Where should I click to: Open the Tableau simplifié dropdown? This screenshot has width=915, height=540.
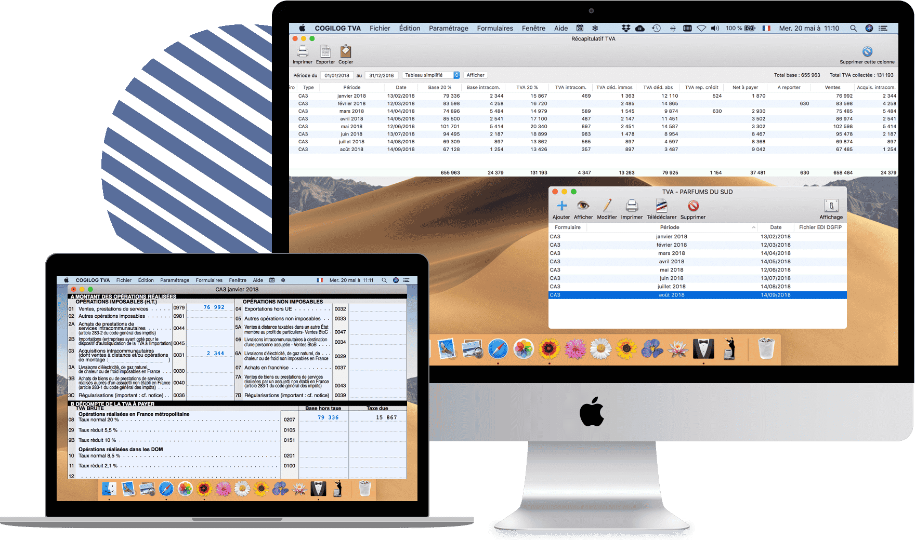coord(431,75)
